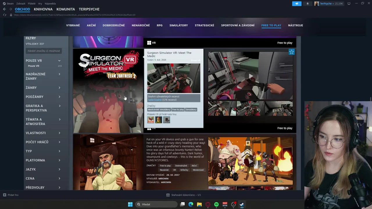
Task: Click the Windows platform icon beside VR label
Action: coord(149,43)
